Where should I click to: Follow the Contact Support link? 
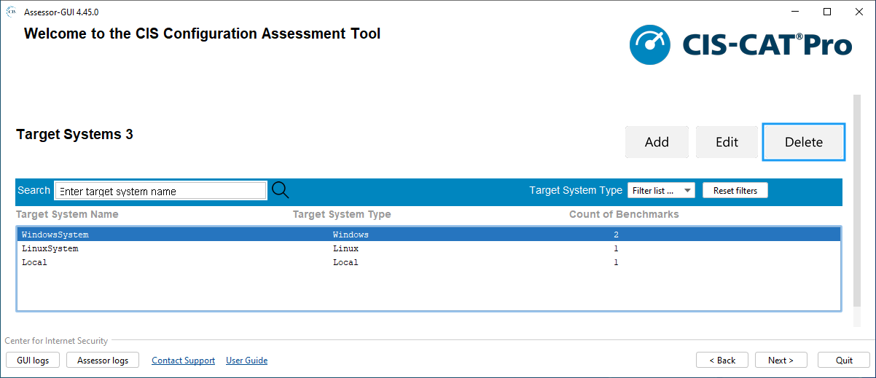click(183, 361)
